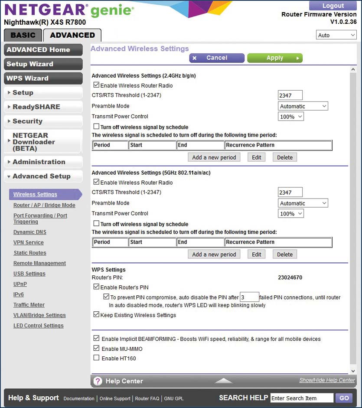Open USB Settings link
This screenshot has width=362, height=408.
click(x=29, y=274)
